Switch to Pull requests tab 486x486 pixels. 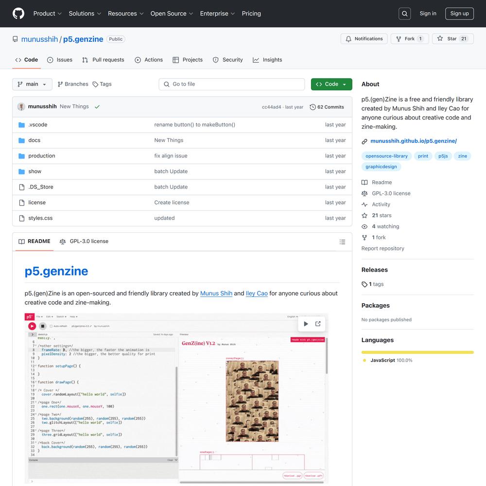[103, 60]
